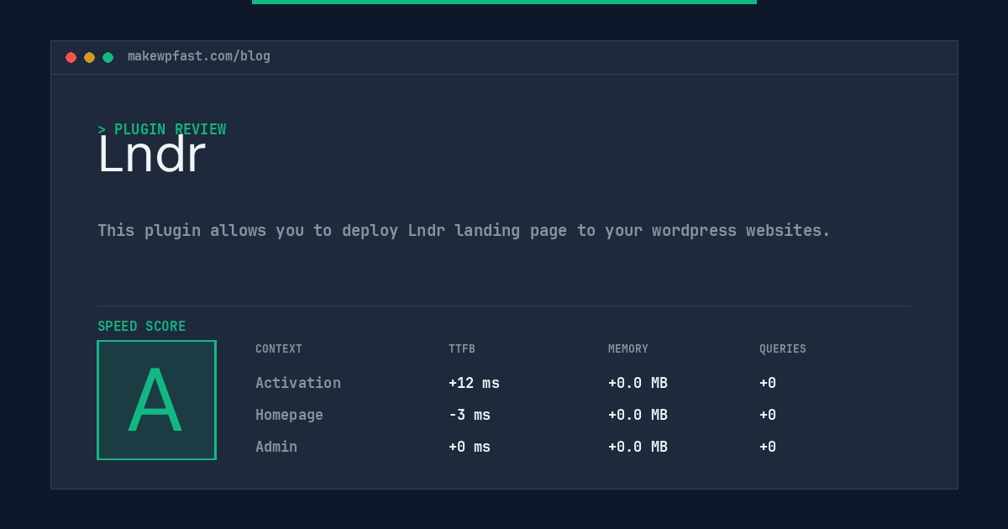Click the green window dot
Viewport: 1008px width, 529px height.
pos(108,57)
